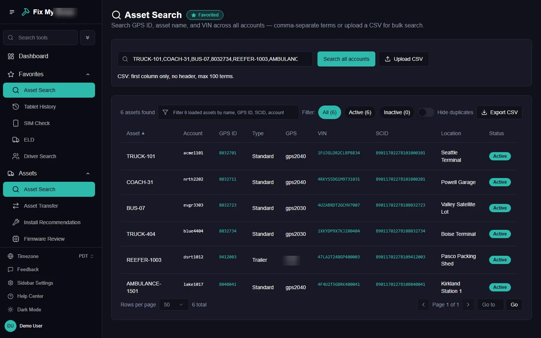Click the double-chevron button beside Search tools
541x338 pixels.
(88, 38)
